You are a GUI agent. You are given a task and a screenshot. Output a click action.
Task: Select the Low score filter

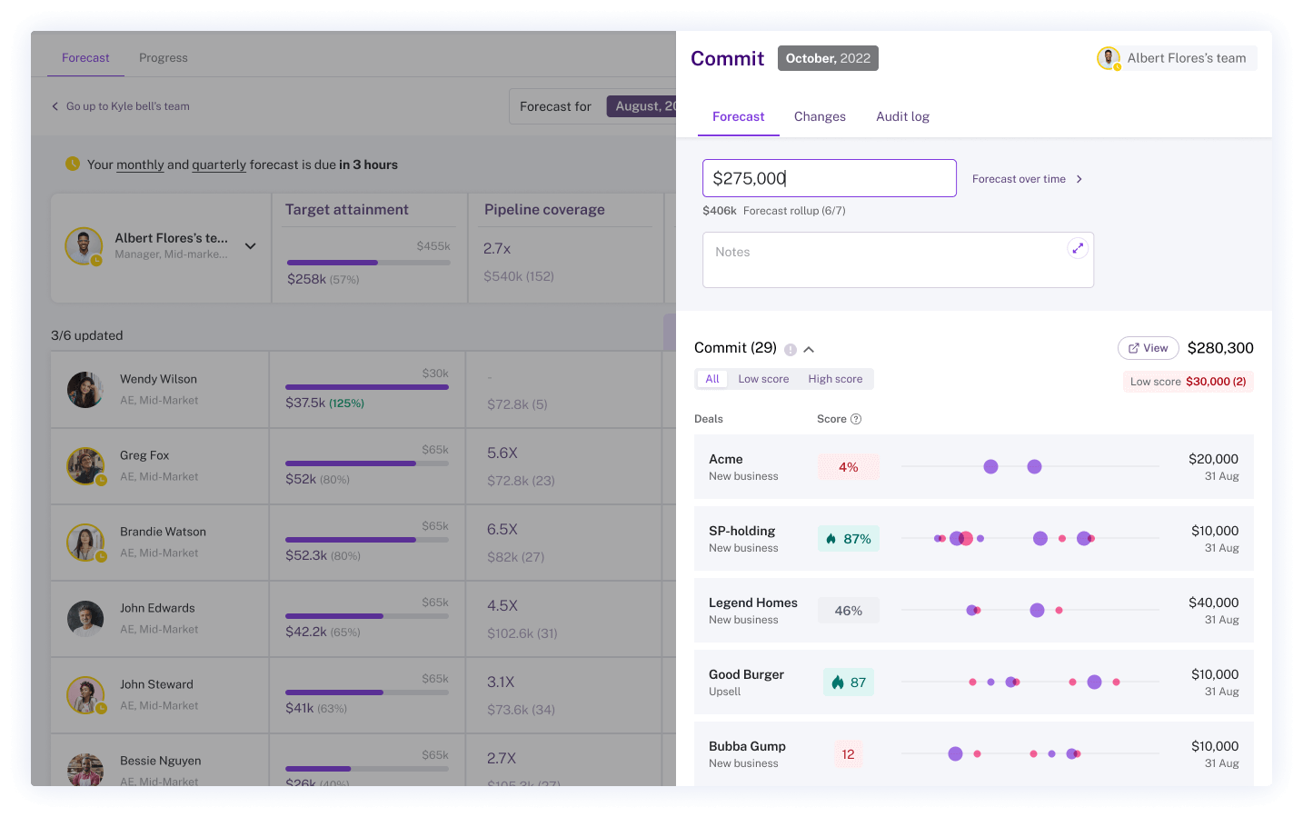pyautogui.click(x=763, y=379)
